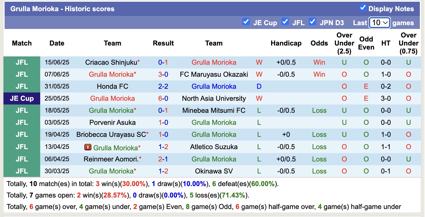This screenshot has height=217, width=425.
Task: Click the JFL badge beside the 18/05/25 match
Action: pyautogui.click(x=22, y=110)
